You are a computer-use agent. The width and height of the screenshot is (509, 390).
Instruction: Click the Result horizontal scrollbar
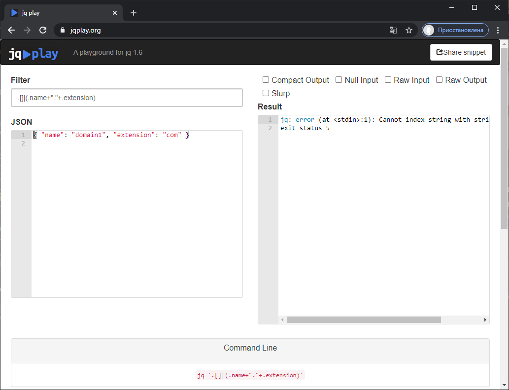click(x=364, y=319)
